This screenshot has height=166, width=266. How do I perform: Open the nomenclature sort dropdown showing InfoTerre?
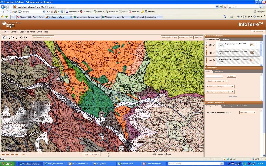click(x=248, y=113)
